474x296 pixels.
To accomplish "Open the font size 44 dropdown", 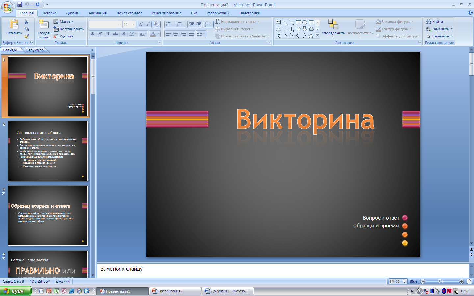I will click(133, 24).
